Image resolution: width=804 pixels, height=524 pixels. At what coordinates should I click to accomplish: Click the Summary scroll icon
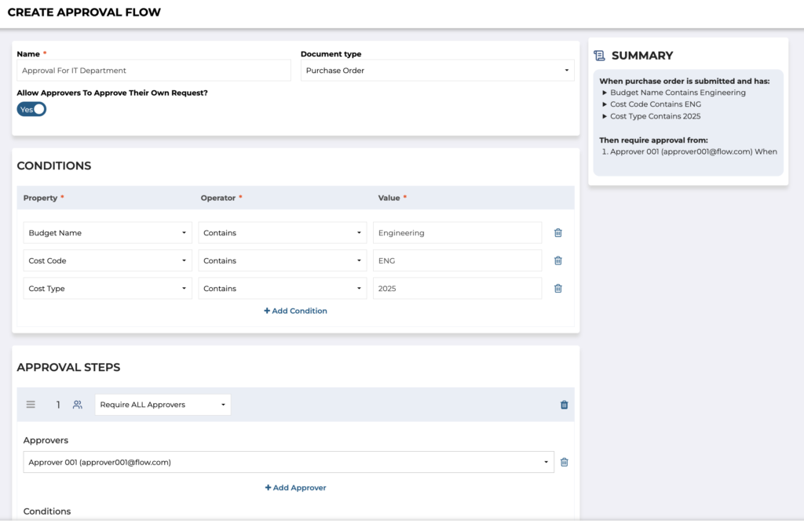tap(600, 56)
